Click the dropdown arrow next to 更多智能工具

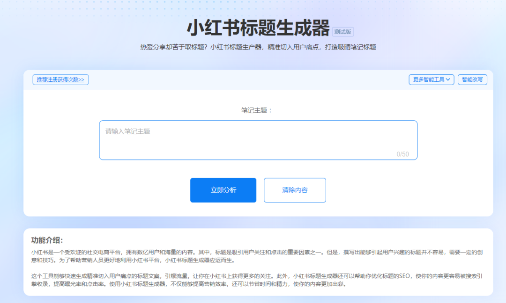click(449, 79)
